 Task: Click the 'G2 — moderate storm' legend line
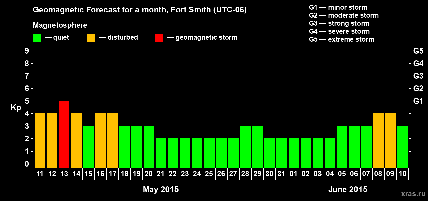pos(344,15)
